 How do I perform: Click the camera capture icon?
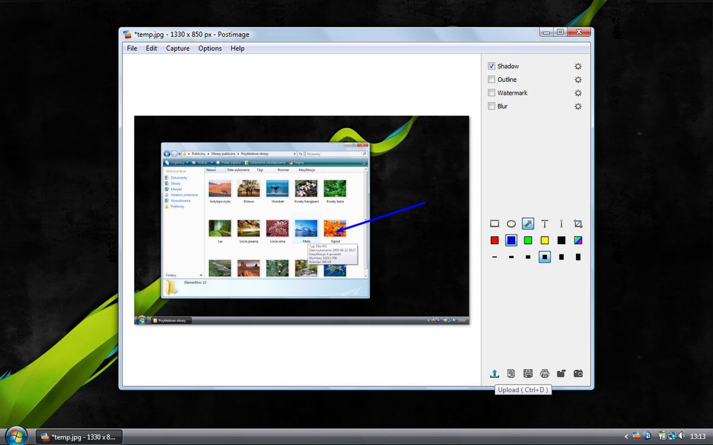pyautogui.click(x=578, y=374)
